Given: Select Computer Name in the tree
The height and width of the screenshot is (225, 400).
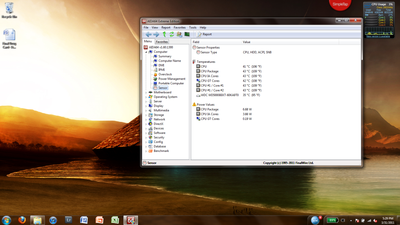Looking at the screenshot, I should pos(167,61).
